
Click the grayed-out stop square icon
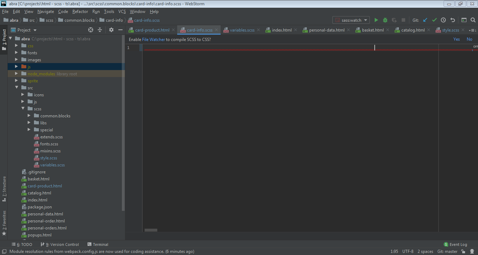click(x=403, y=20)
